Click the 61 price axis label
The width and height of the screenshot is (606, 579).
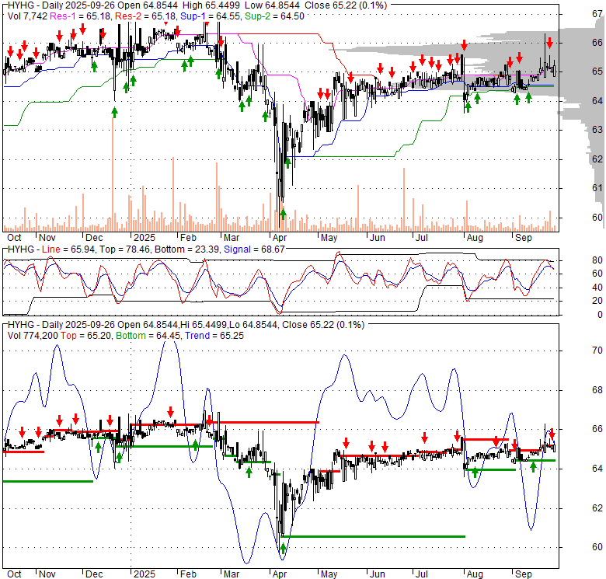coord(597,188)
